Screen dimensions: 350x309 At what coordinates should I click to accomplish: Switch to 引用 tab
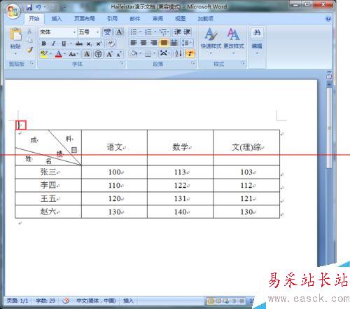[x=112, y=18]
